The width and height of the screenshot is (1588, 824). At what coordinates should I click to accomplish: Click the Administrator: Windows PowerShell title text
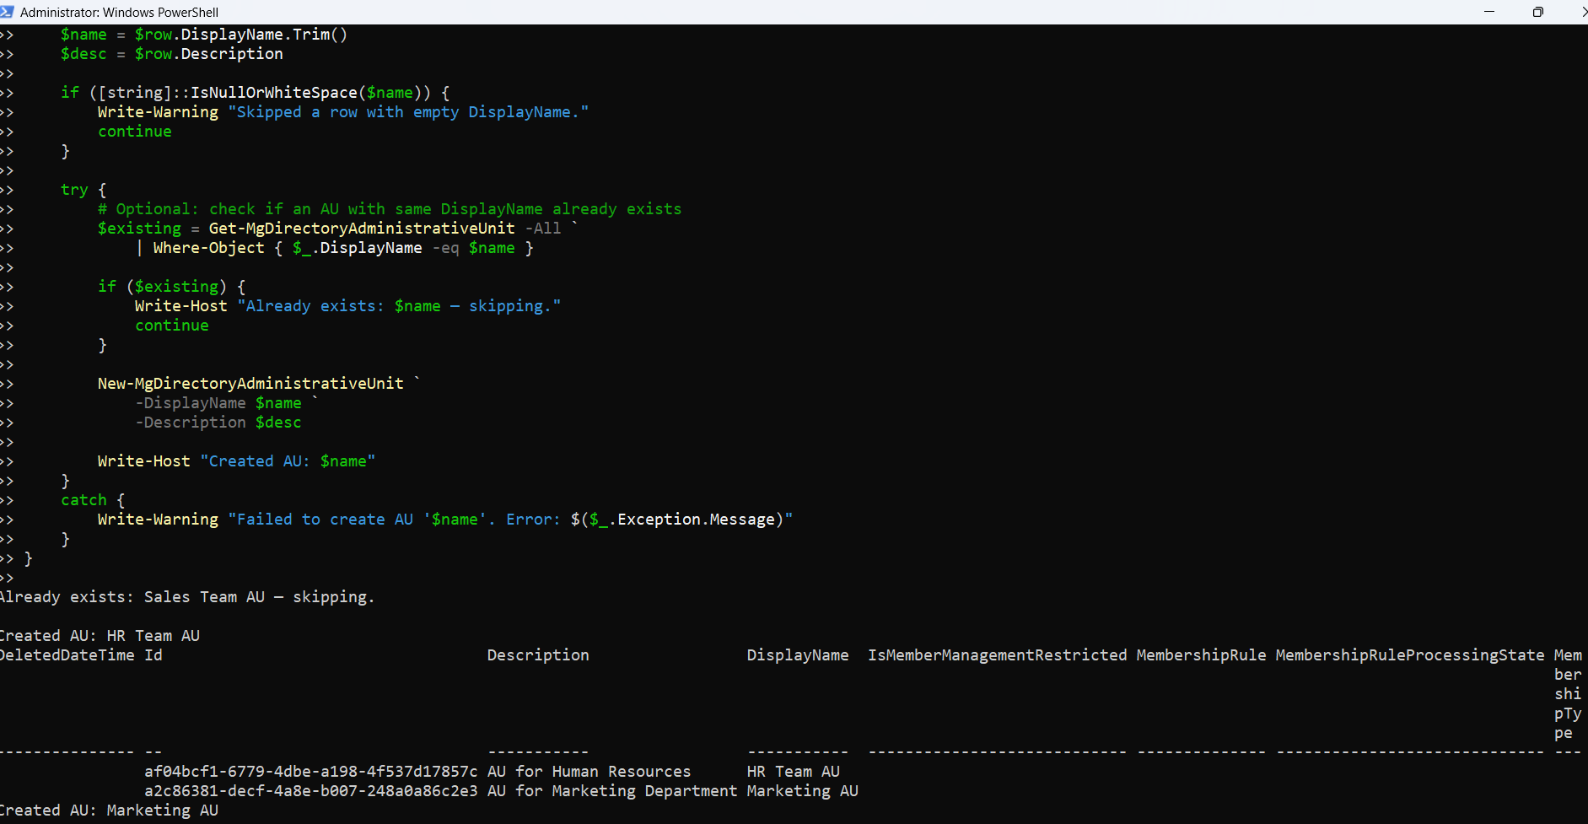[119, 12]
